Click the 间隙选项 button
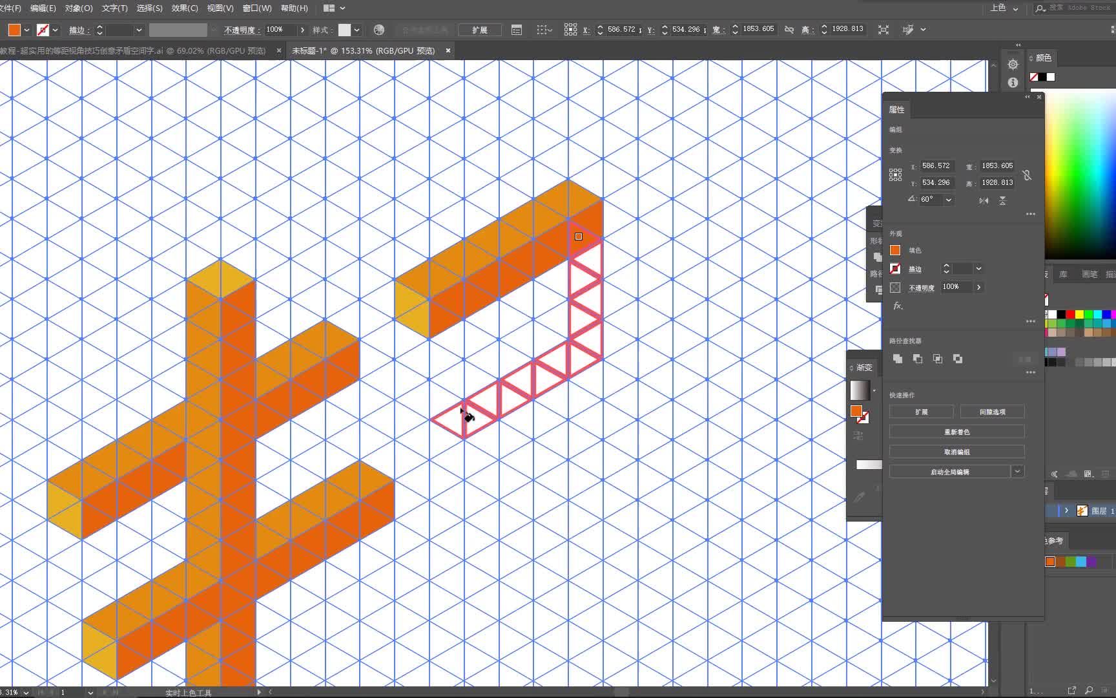1116x698 pixels. tap(993, 412)
